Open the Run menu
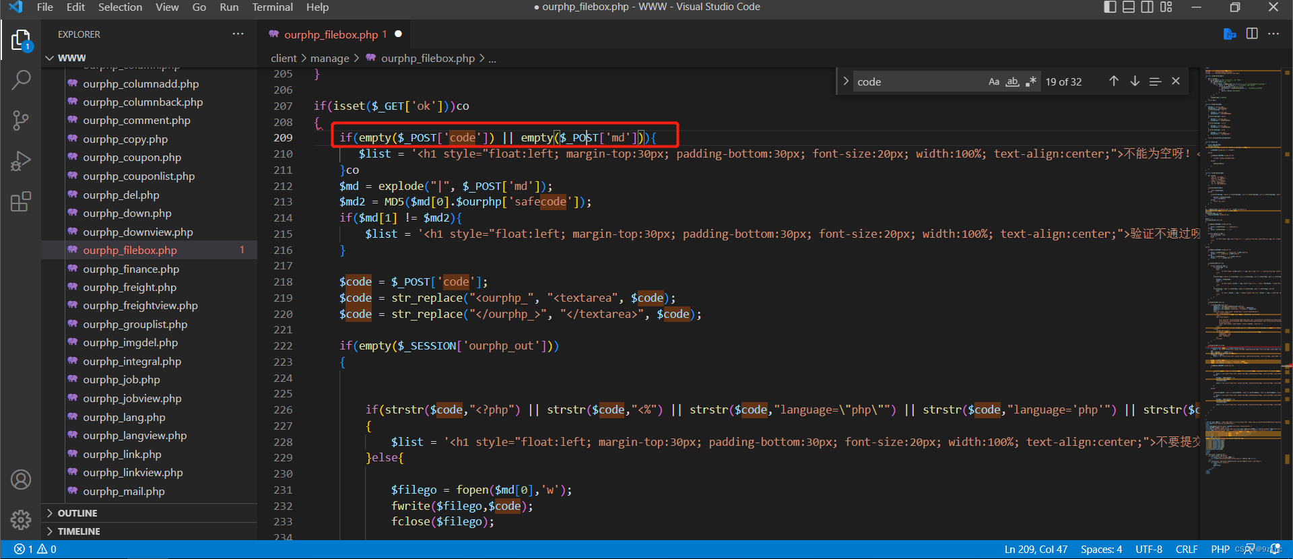This screenshot has width=1293, height=559. coord(229,7)
